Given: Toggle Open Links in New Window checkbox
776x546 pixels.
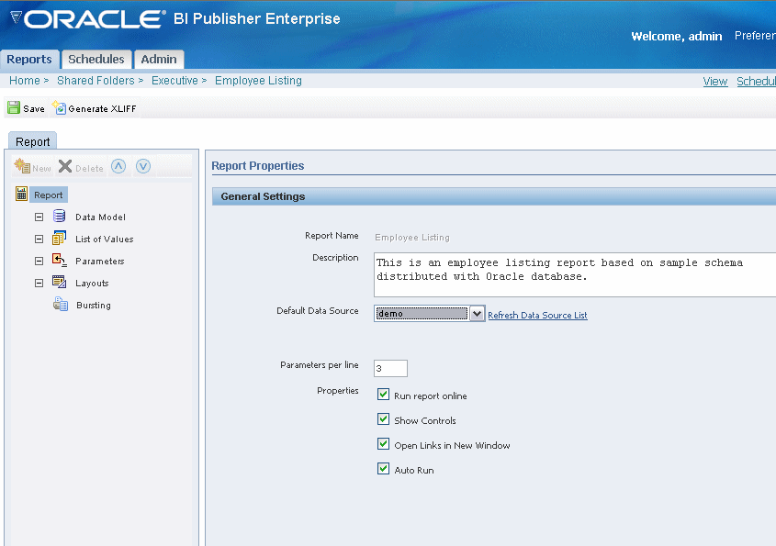Looking at the screenshot, I should [383, 443].
